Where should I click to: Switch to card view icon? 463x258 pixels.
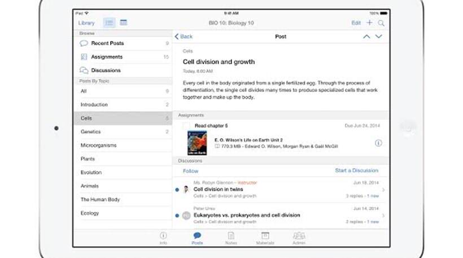tap(123, 23)
